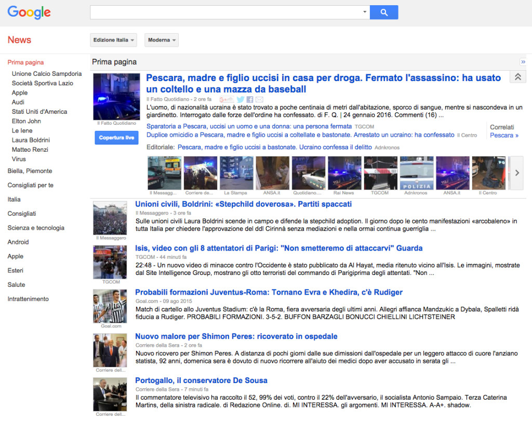
Task: Collapse the top story using the double-chevron icon
Action: pos(517,76)
